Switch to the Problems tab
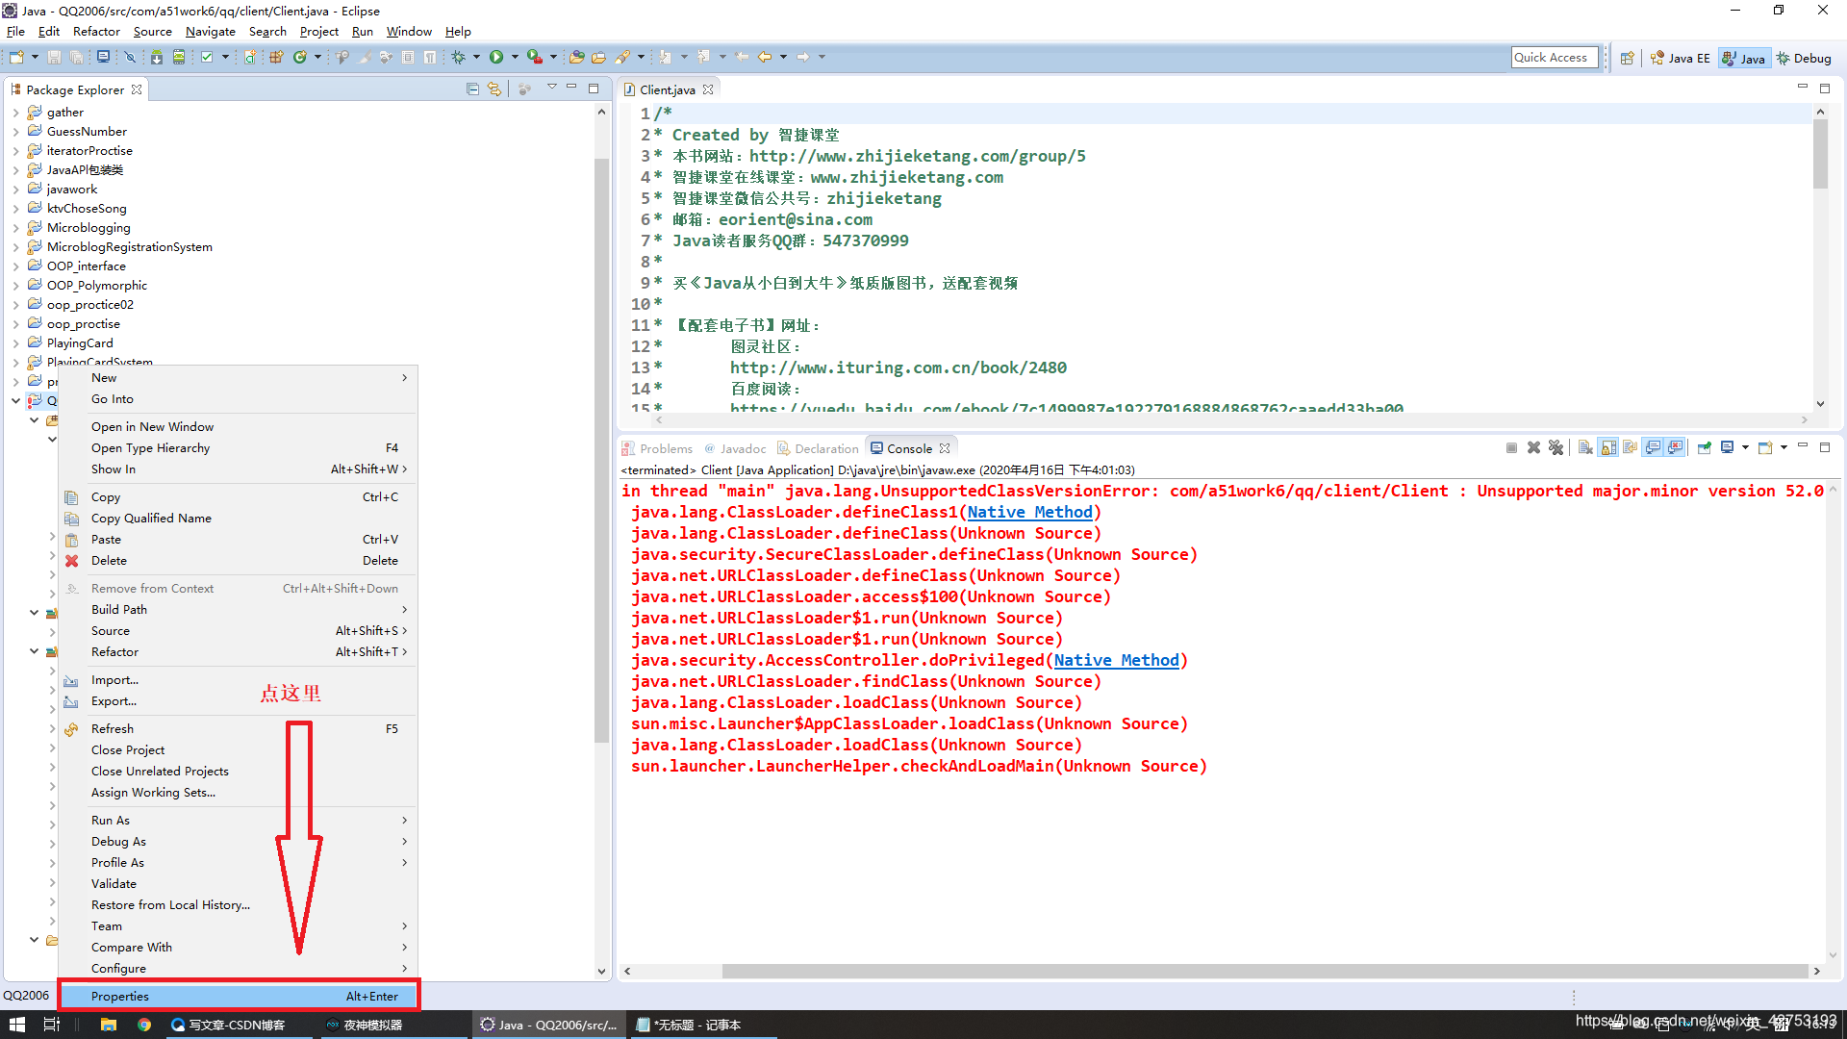Viewport: 1847px width, 1039px height. point(665,448)
